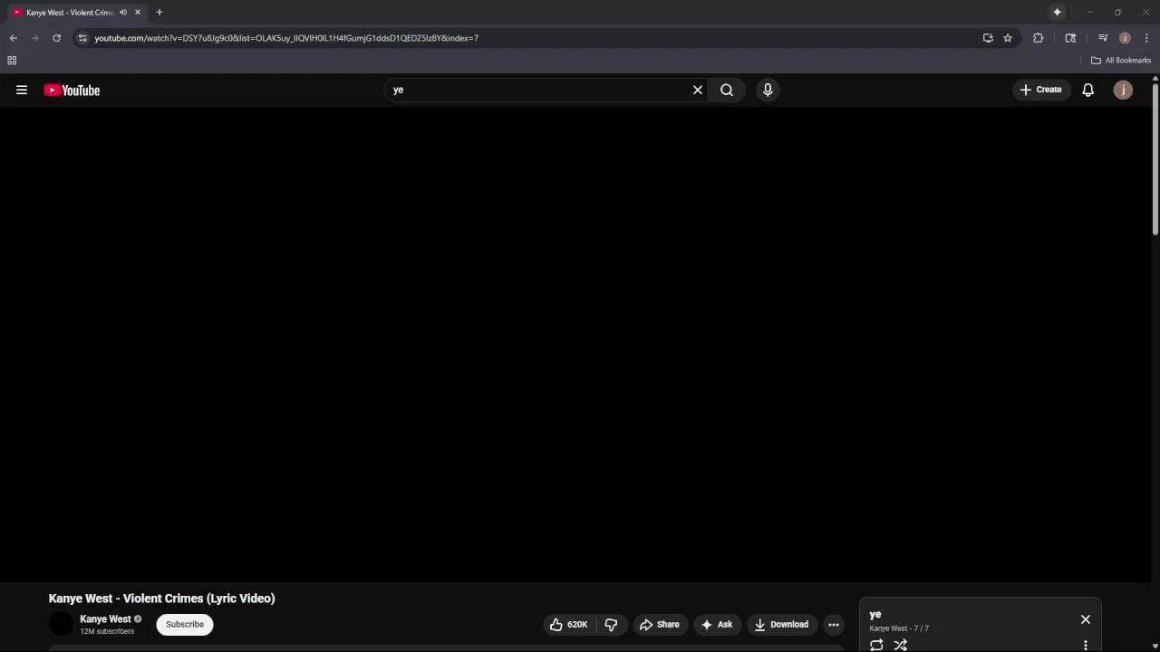Open more video actions menu
The width and height of the screenshot is (1160, 652).
834,624
